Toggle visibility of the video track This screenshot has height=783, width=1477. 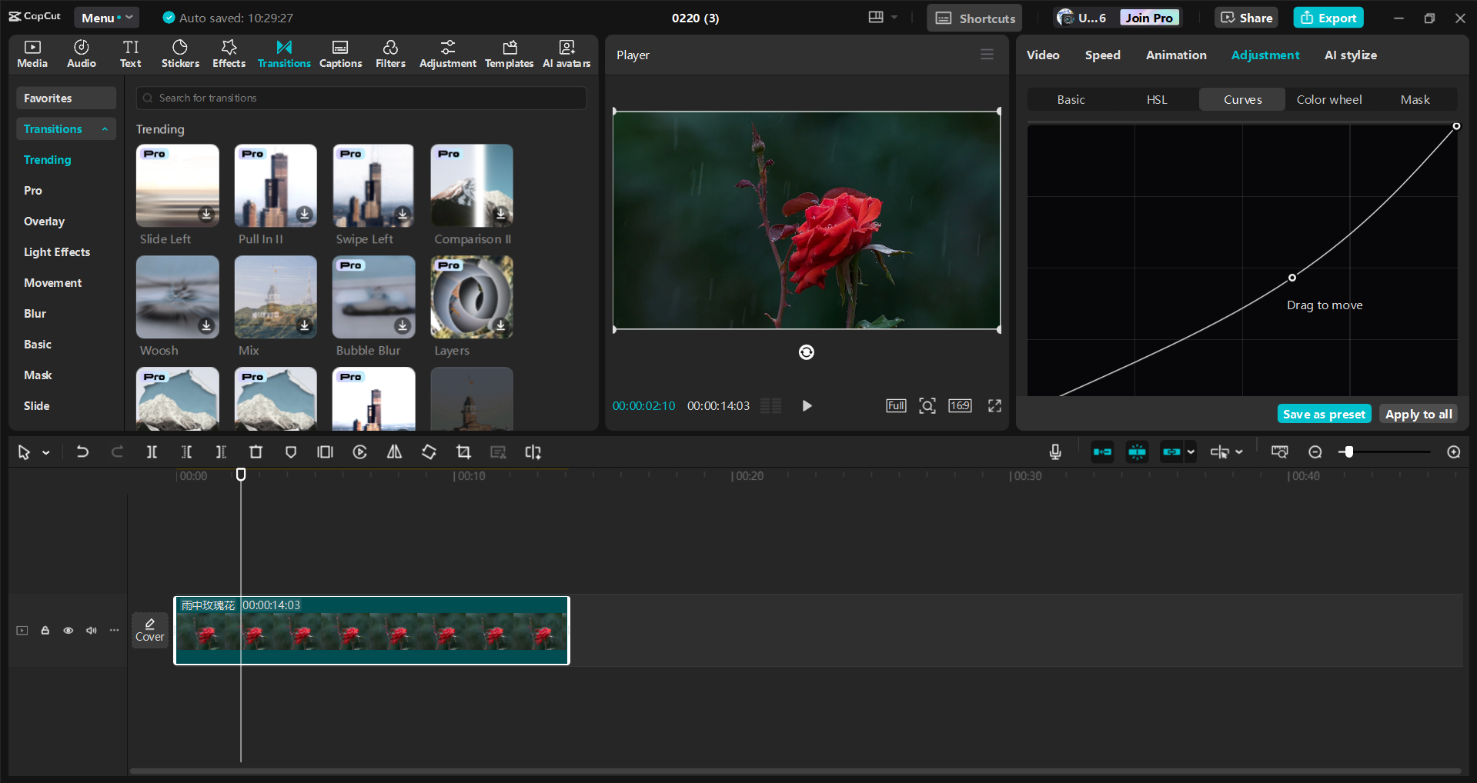68,630
